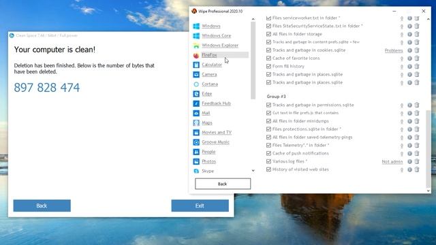The image size is (436, 245).
Task: Click items panel scroll-down arrow
Action: [429, 191]
